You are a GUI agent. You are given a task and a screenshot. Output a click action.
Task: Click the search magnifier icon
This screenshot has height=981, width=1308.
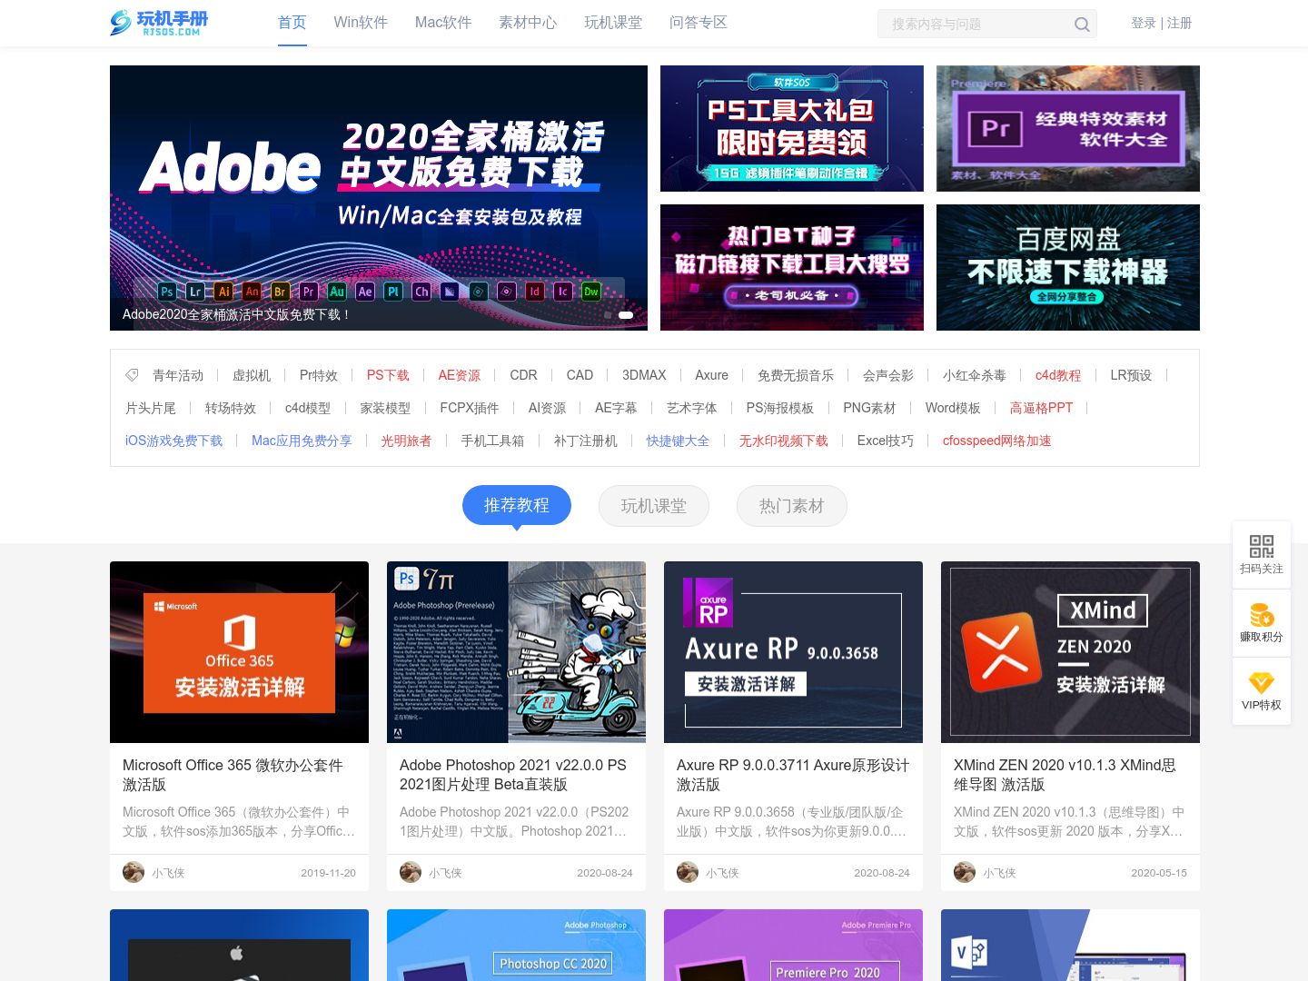[x=1081, y=25]
